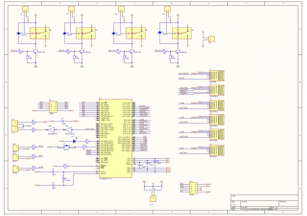The image size is (307, 216).
Task: Select capacitor C7 symbol
Action: tap(153, 186)
